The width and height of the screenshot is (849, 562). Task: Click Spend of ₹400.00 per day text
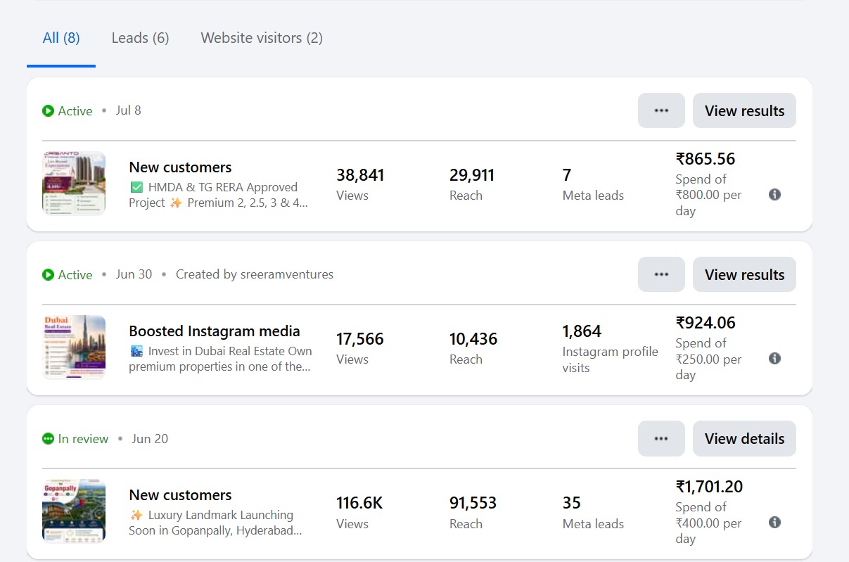(708, 523)
